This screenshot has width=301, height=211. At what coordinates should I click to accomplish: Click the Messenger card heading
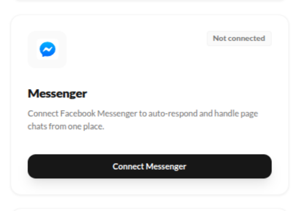point(58,93)
